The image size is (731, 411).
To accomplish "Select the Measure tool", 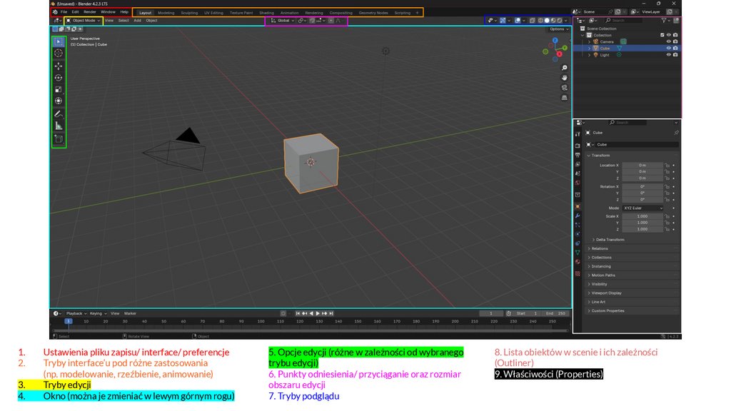I will [59, 126].
